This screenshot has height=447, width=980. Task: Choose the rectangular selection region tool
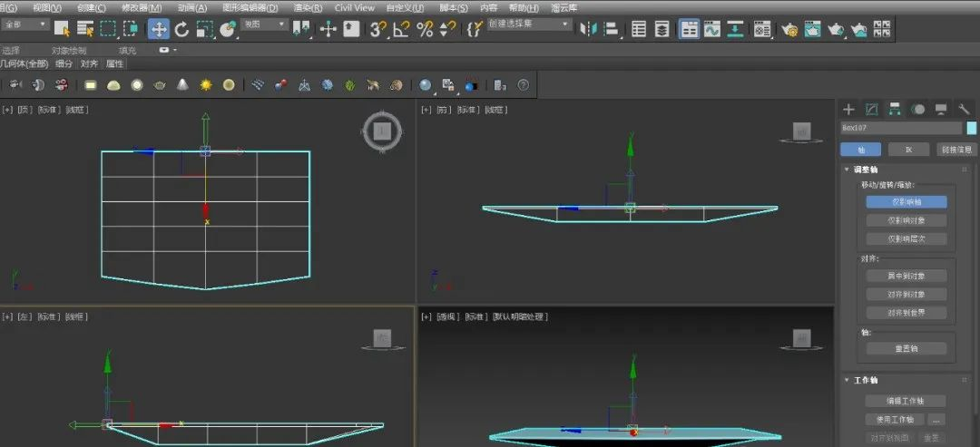108,29
